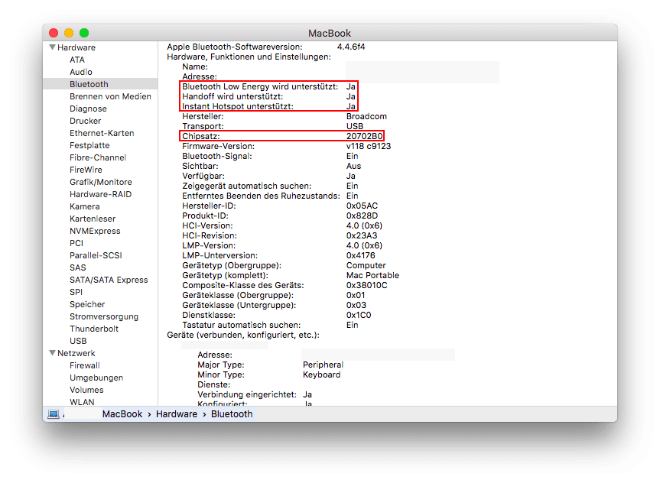Click the Sichtbar value Aus

353,166
